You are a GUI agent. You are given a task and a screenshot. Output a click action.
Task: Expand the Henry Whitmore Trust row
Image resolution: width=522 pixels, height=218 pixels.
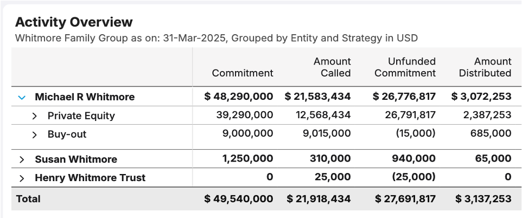coord(22,178)
